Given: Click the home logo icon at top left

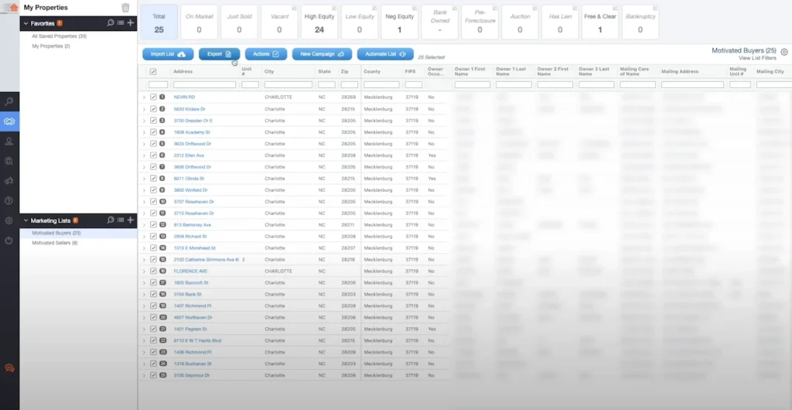Looking at the screenshot, I should coord(13,7).
